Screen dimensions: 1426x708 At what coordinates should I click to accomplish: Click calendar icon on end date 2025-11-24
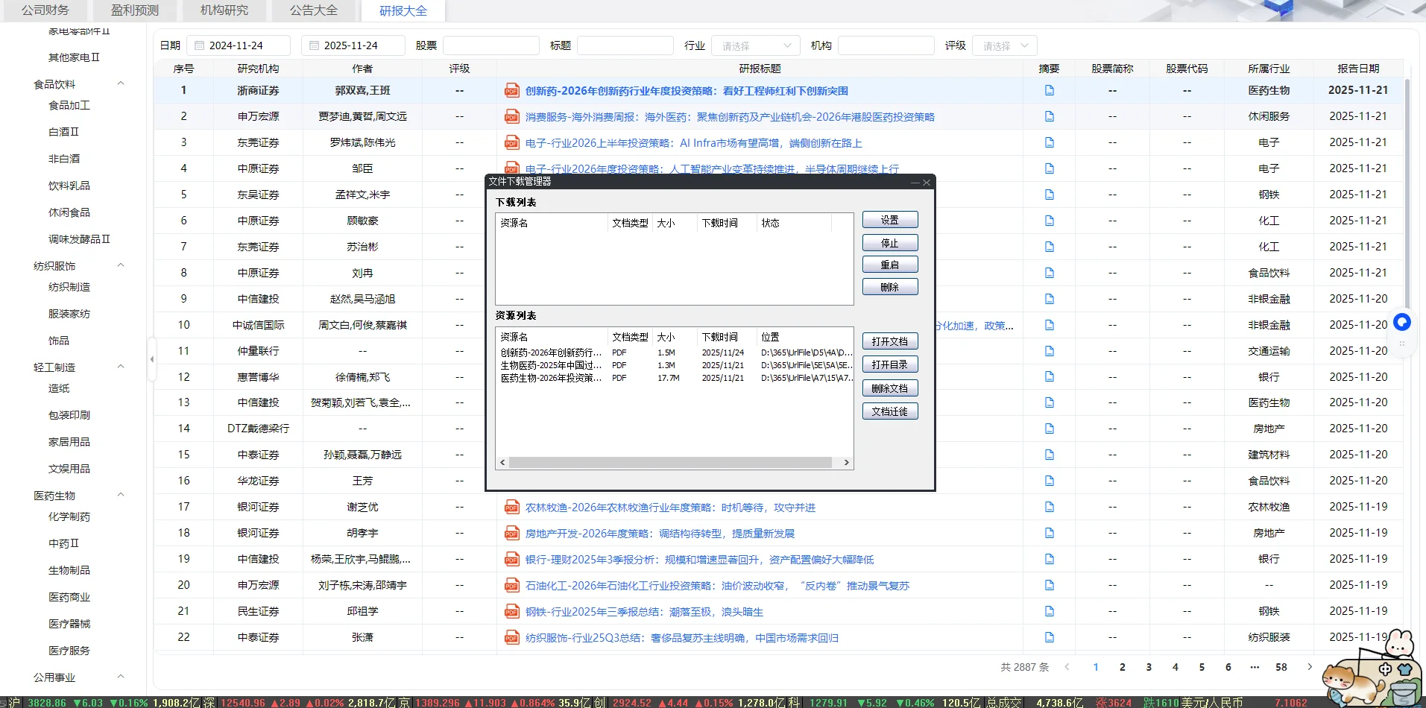[x=314, y=45]
